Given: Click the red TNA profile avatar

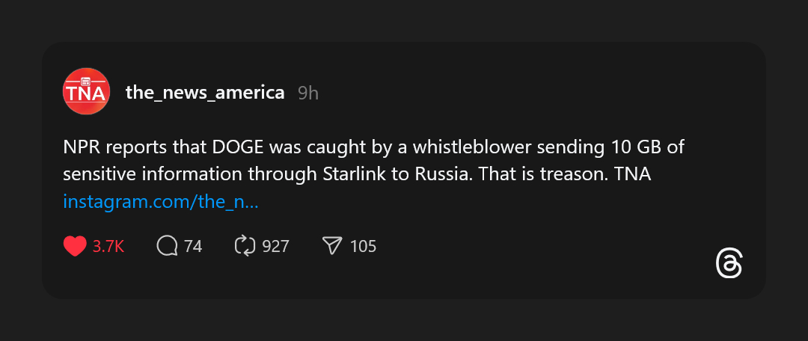Looking at the screenshot, I should click(86, 93).
